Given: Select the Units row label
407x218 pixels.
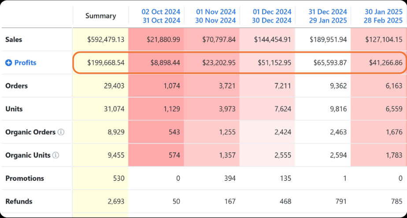Looking at the screenshot, I should tap(14, 109).
